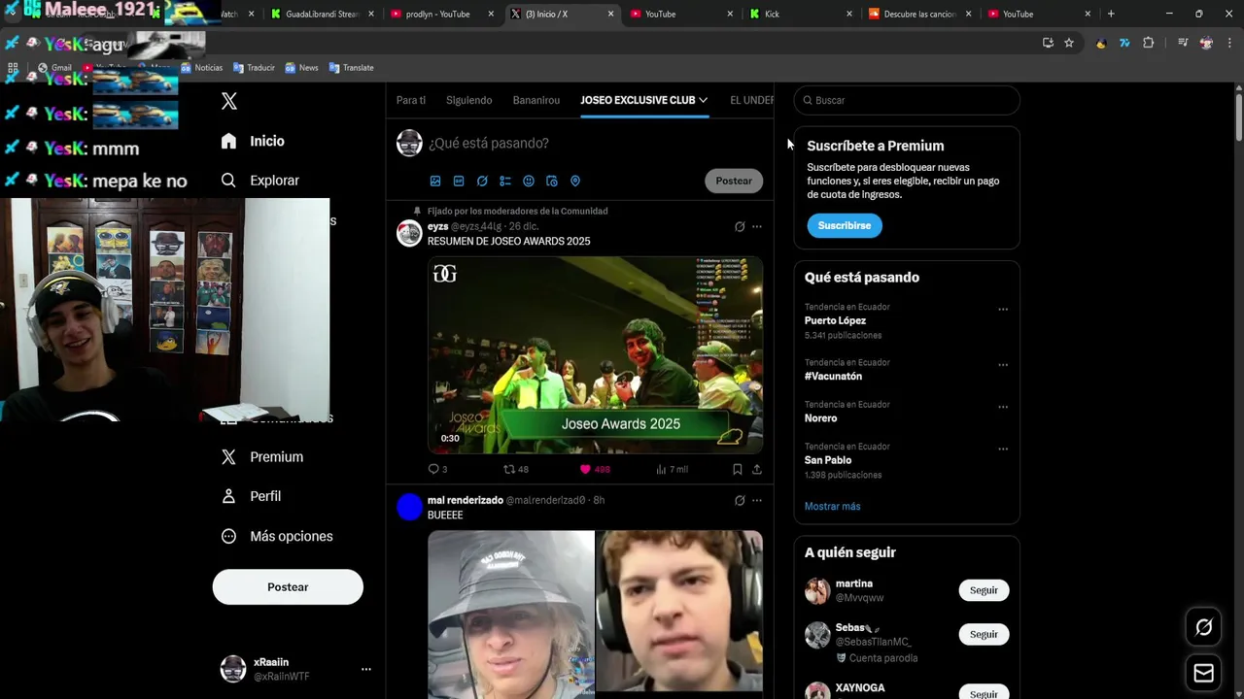Repost the Joseo Awards post
1244x699 pixels.
pos(515,469)
